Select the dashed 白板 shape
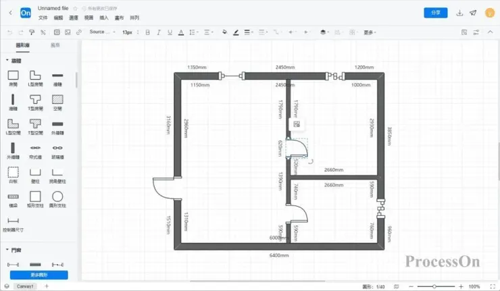 click(13, 175)
